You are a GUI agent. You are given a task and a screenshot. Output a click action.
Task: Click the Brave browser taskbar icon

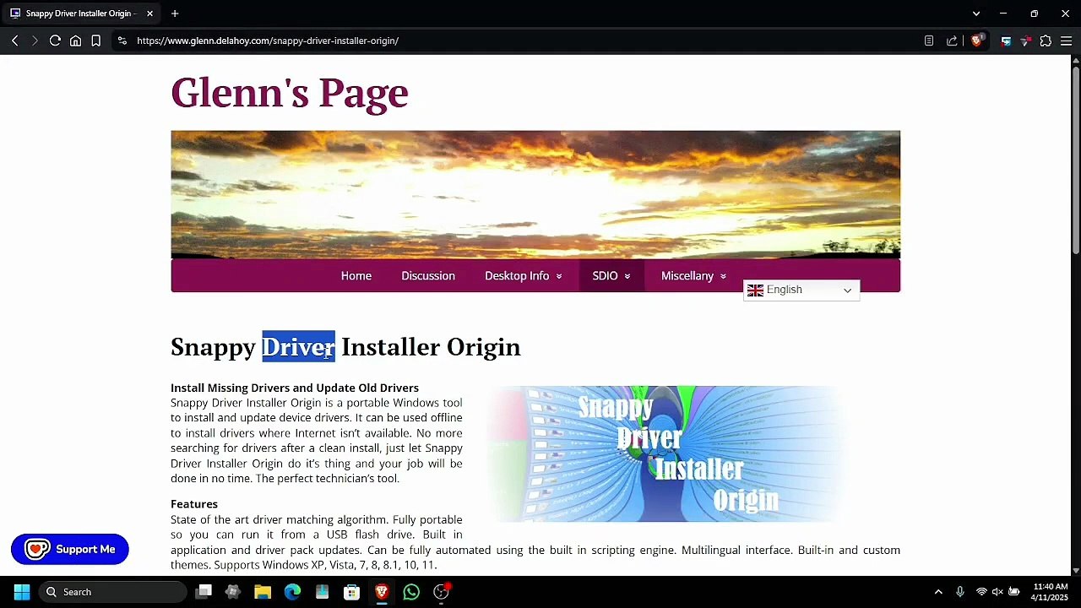pos(382,592)
